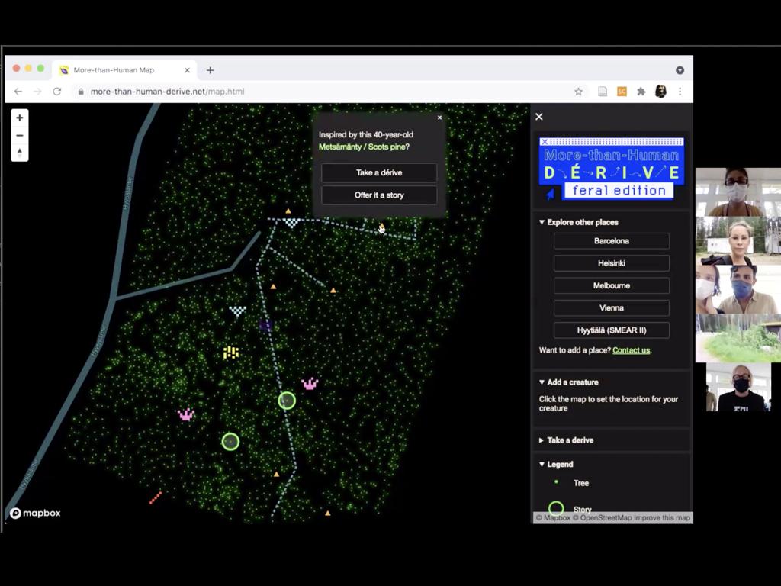The image size is (781, 586).
Task: Open the © Mapbox attribution link
Action: 553,518
